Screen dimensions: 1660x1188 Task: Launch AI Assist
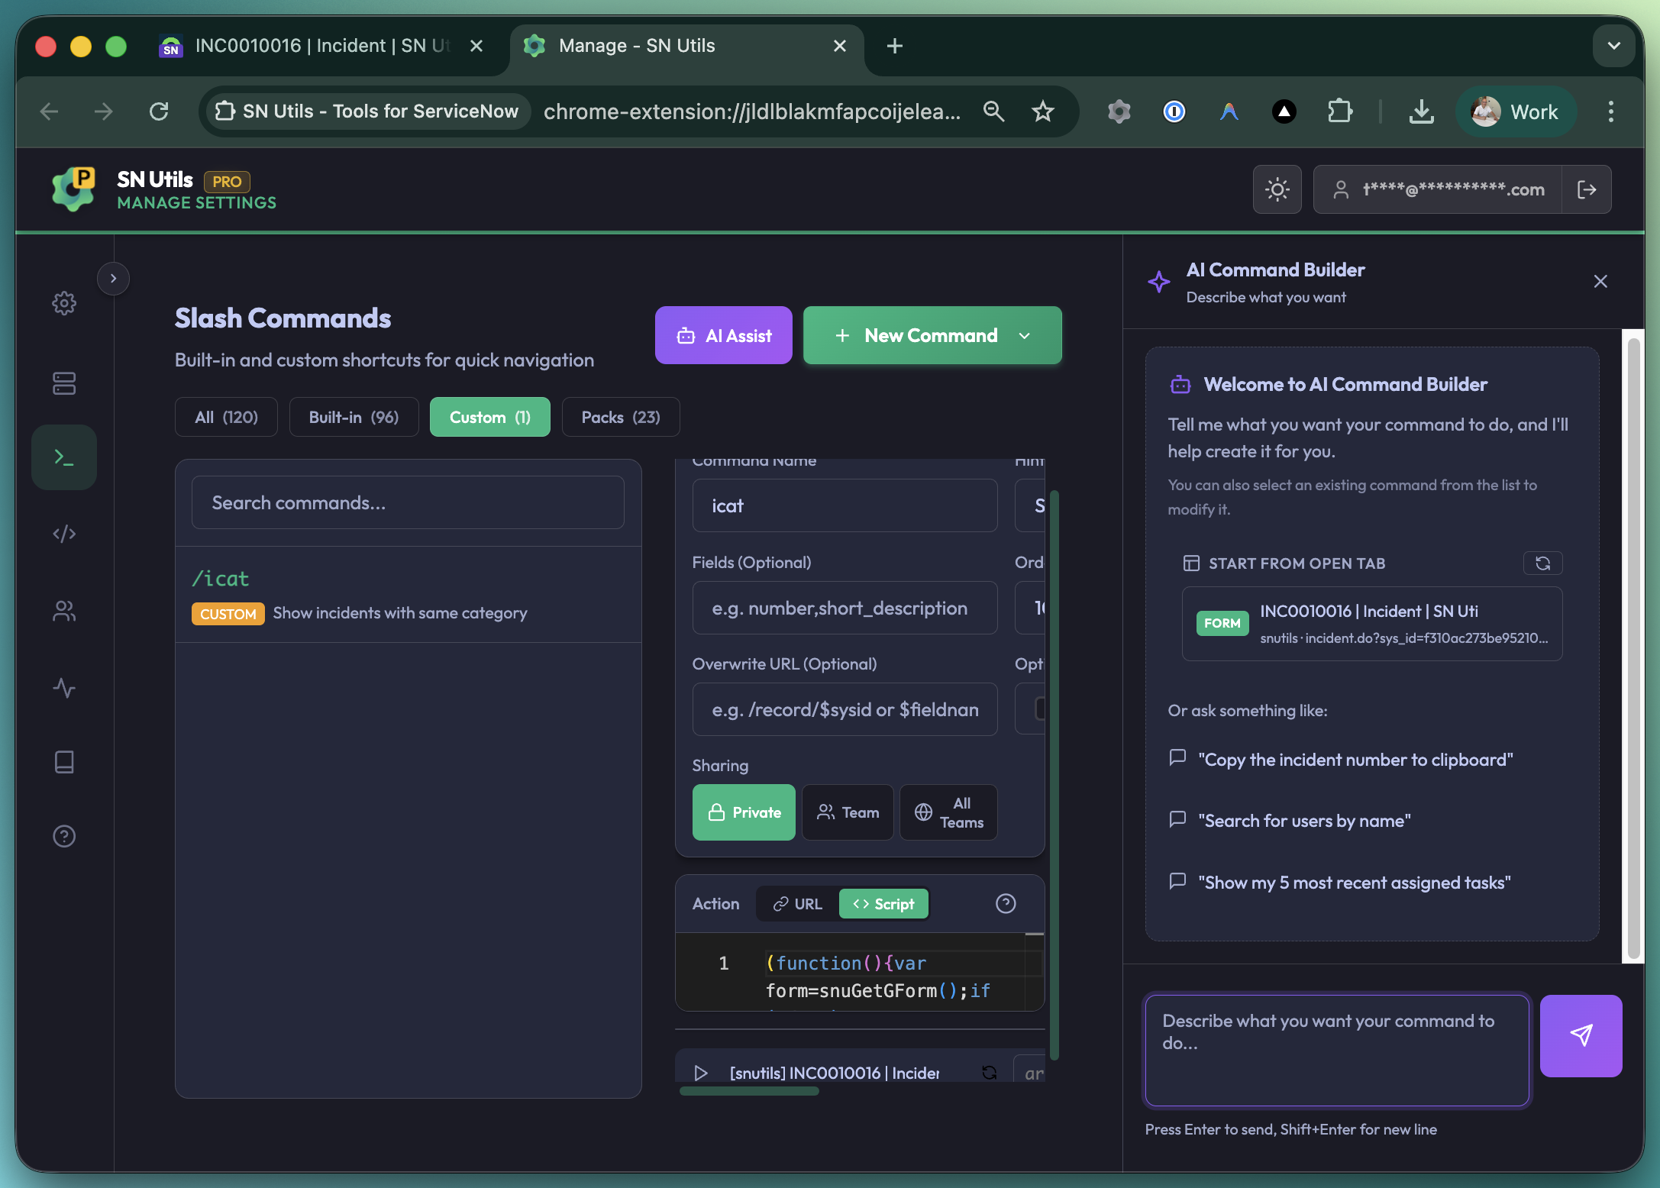[x=723, y=335]
